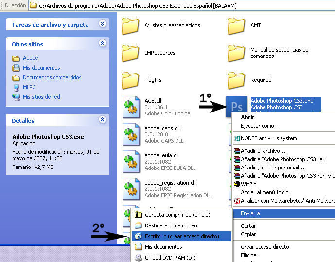Image resolution: width=335 pixels, height=262 pixels.
Task: Click the Mis documentos icon in Enviar a submenu
Action: coord(138,246)
